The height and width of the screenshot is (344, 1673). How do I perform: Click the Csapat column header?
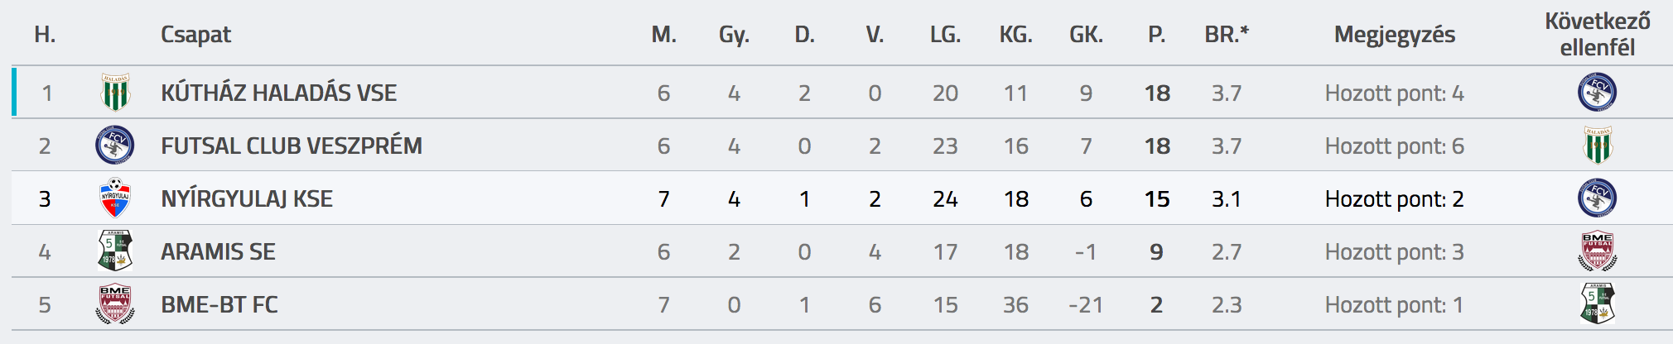tap(195, 35)
